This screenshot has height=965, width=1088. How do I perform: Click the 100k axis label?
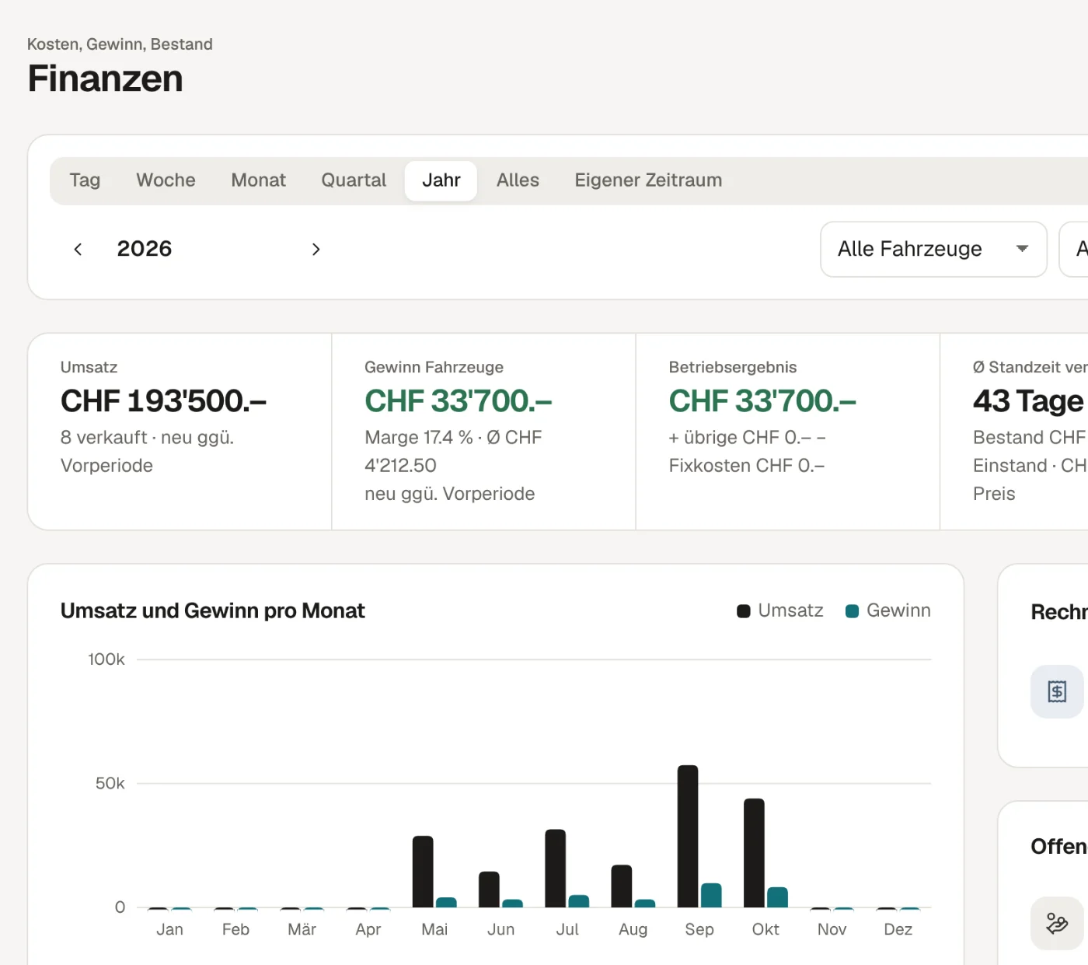[x=106, y=659]
